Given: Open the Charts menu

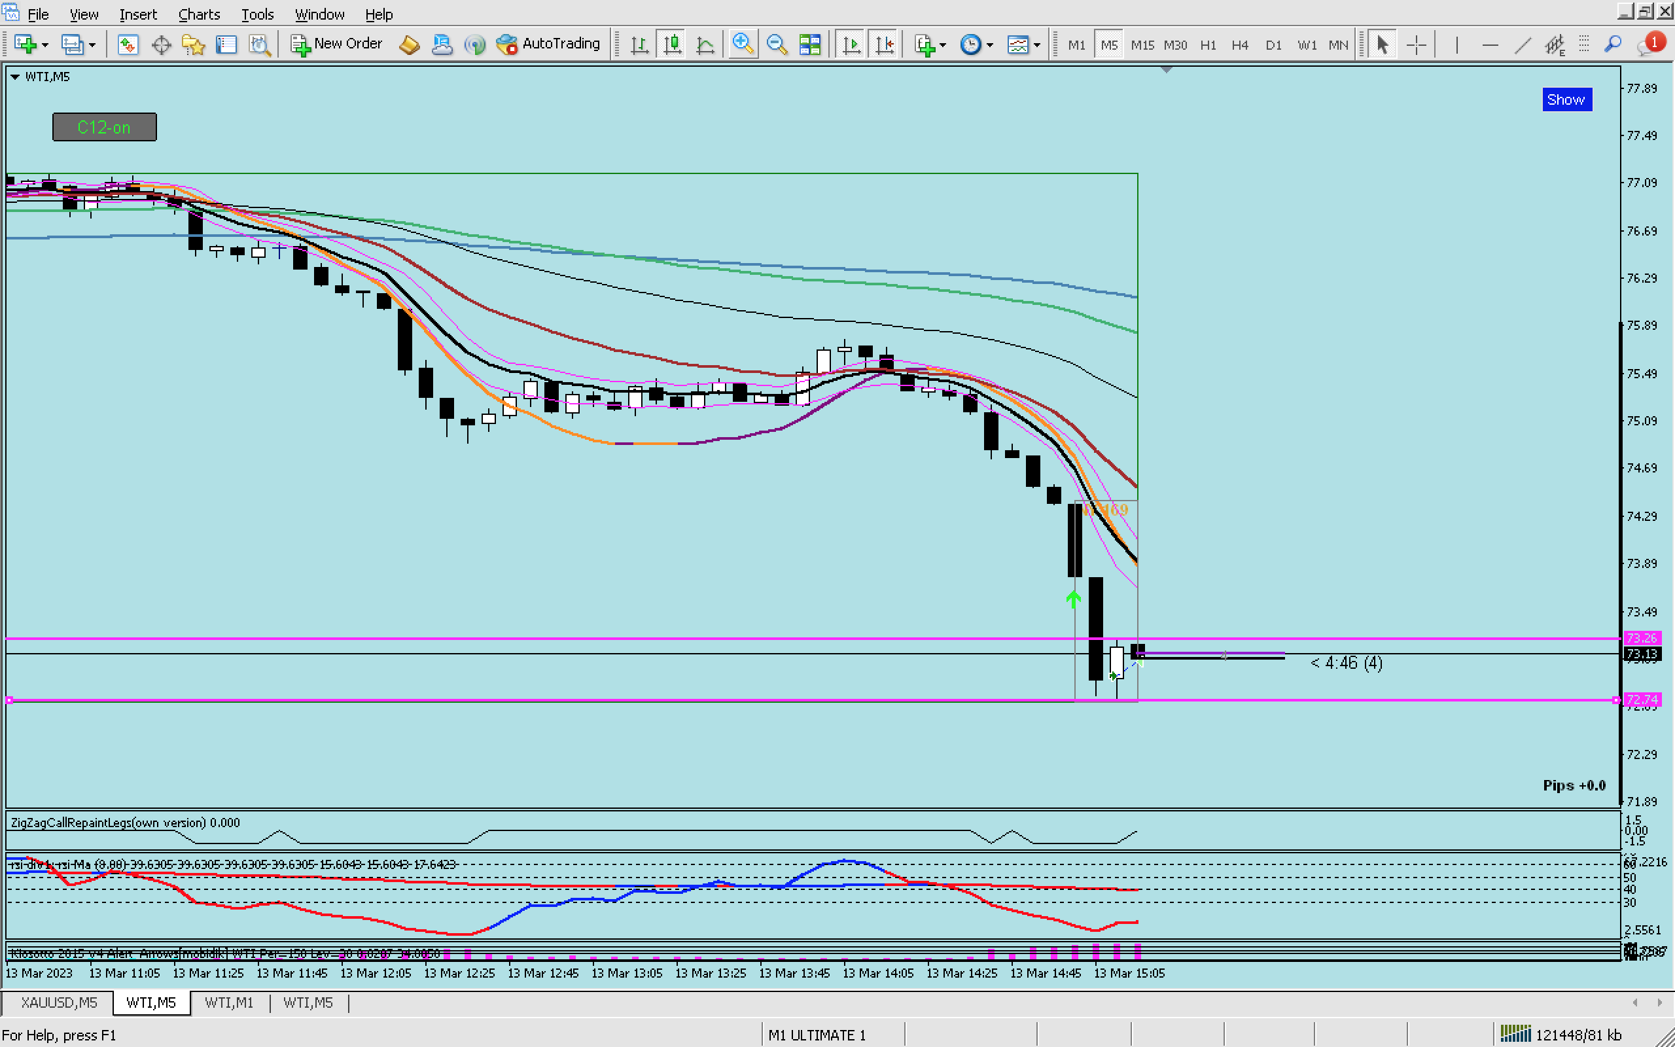Looking at the screenshot, I should point(199,14).
